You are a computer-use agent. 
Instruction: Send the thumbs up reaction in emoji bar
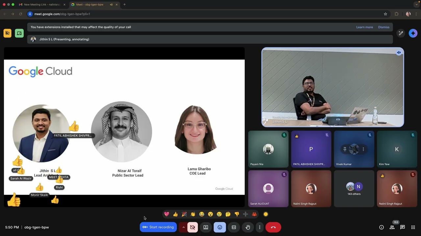click(175, 214)
